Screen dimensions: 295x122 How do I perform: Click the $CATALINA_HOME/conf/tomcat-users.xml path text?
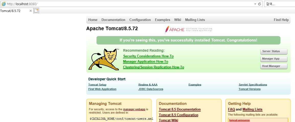tap(121, 119)
